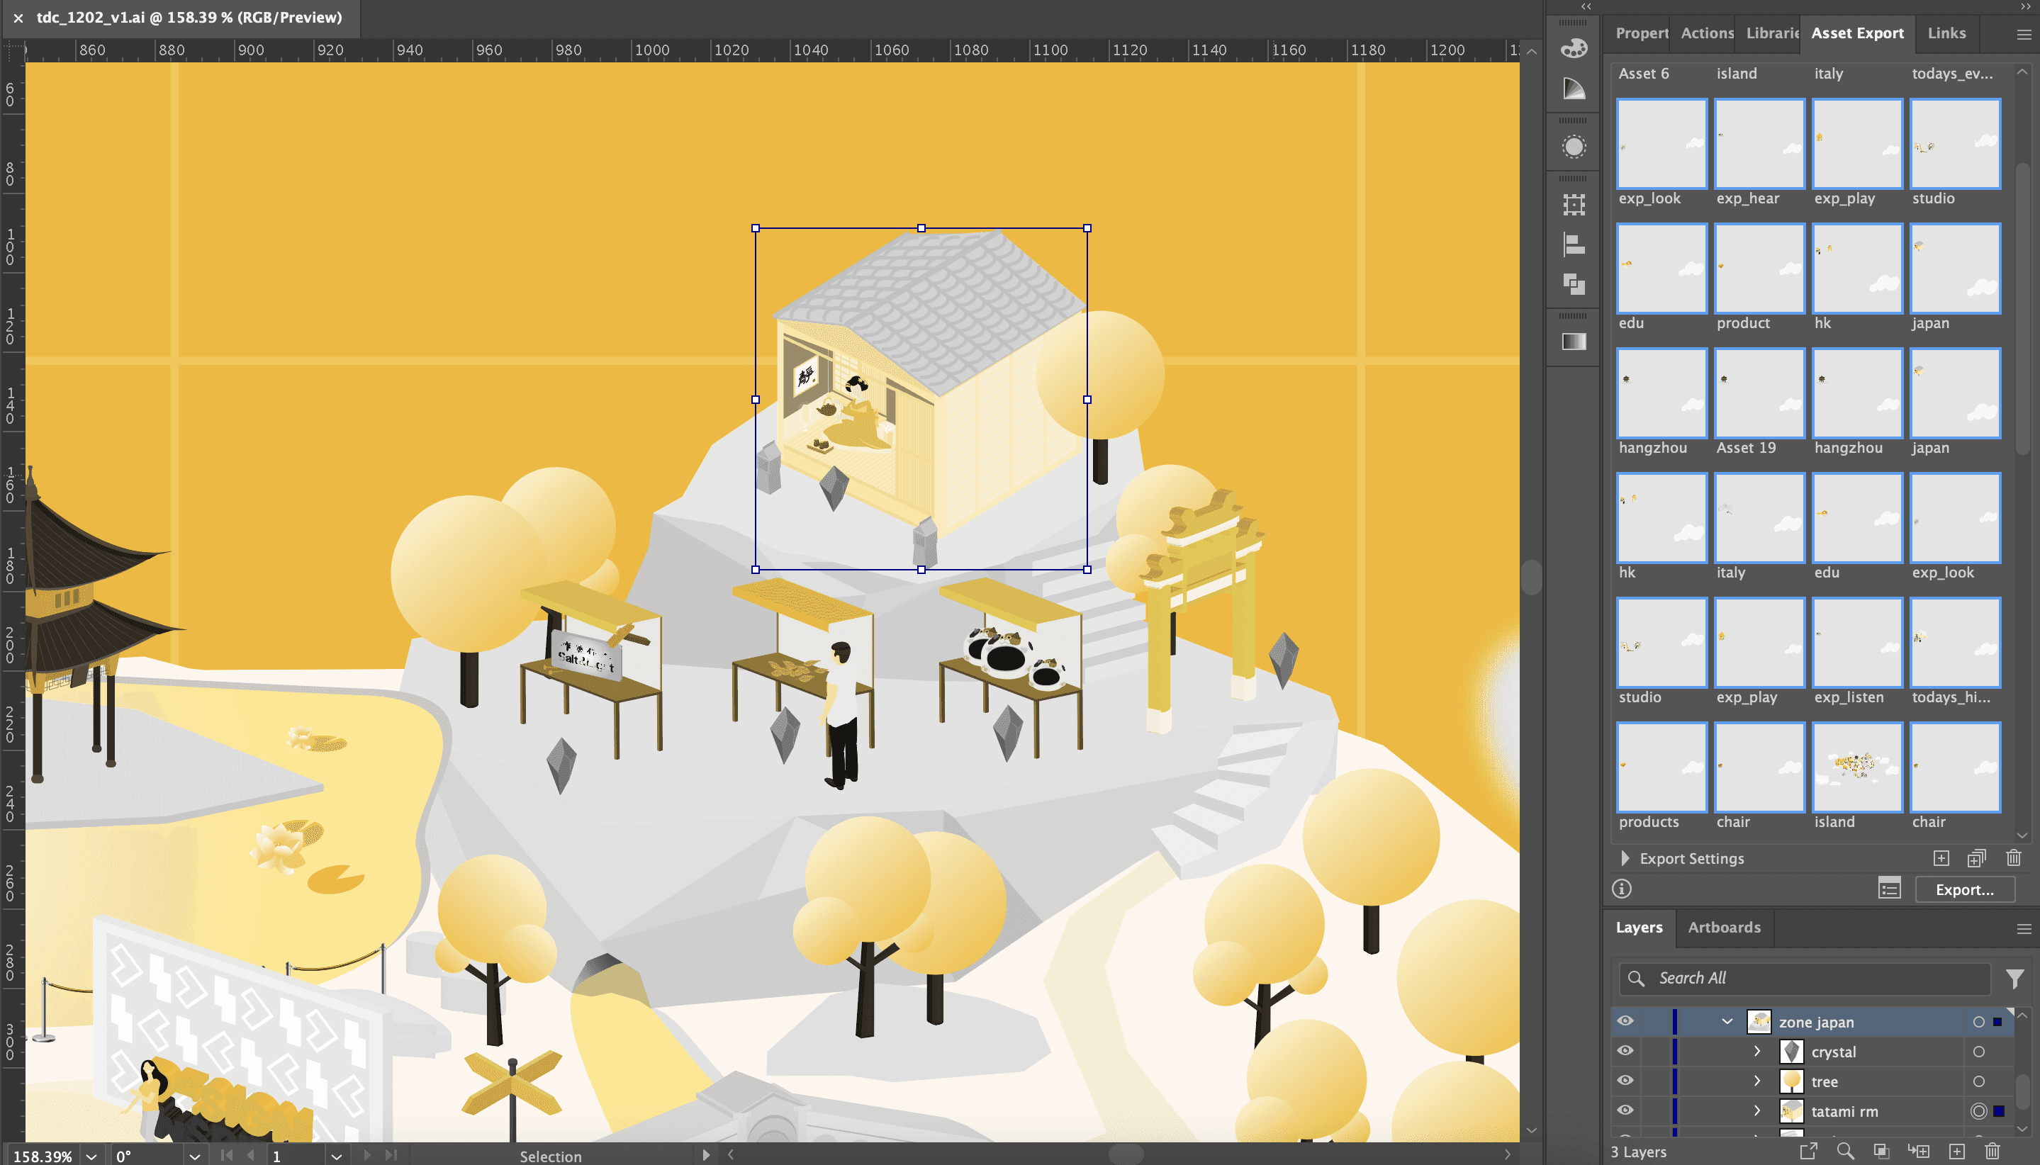Hide the tree sublayer
2040x1165 pixels.
pyautogui.click(x=1625, y=1081)
